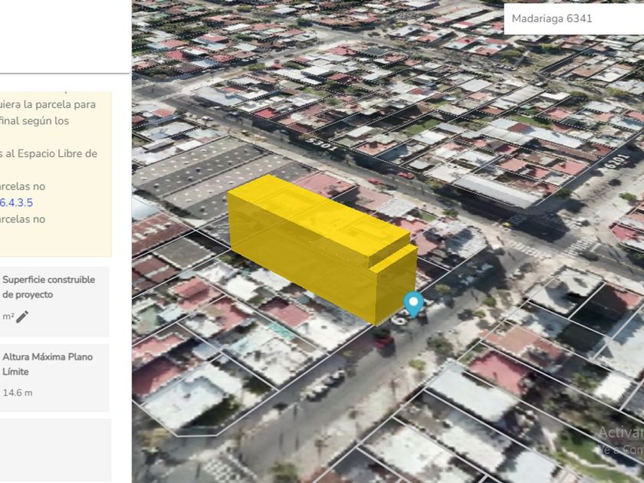Image resolution: width=644 pixels, height=483 pixels.
Task: Click the 14.6 m height value
Action: [18, 393]
